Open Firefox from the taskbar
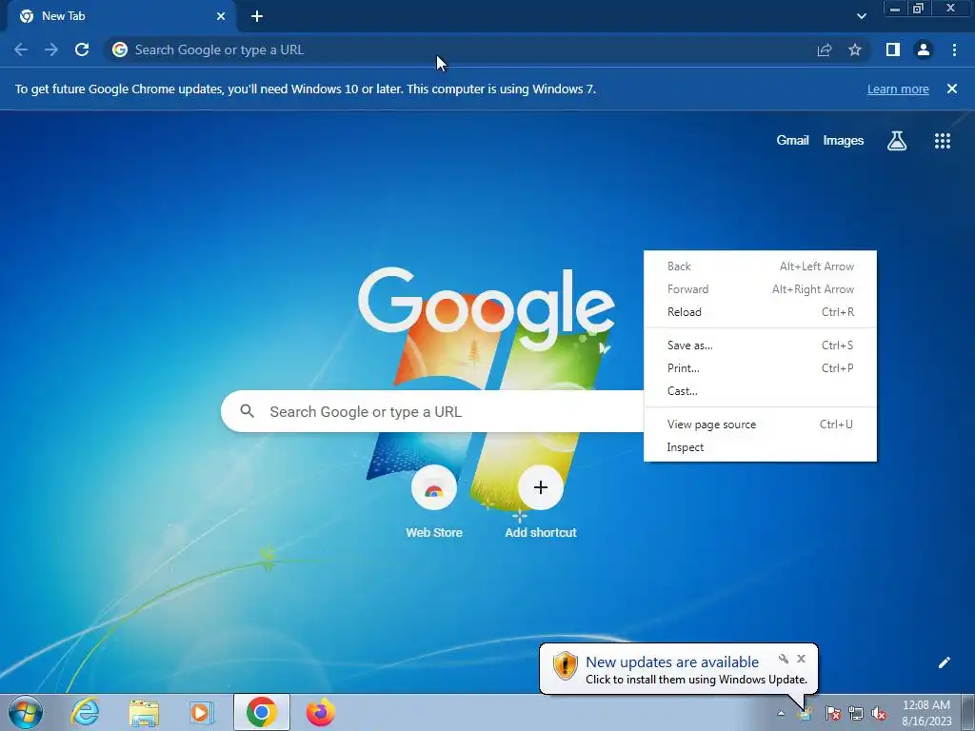This screenshot has width=975, height=731. pos(321,712)
